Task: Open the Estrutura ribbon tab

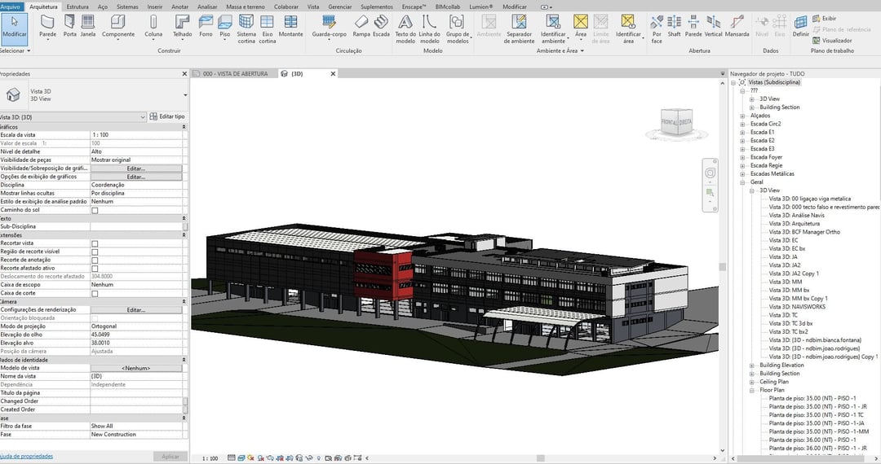Action: point(77,7)
